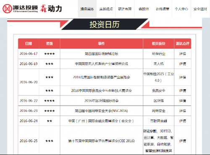Click the 源达投顾 red circular logo
Image resolution: width=210 pixels, height=155 pixels.
[7, 9]
